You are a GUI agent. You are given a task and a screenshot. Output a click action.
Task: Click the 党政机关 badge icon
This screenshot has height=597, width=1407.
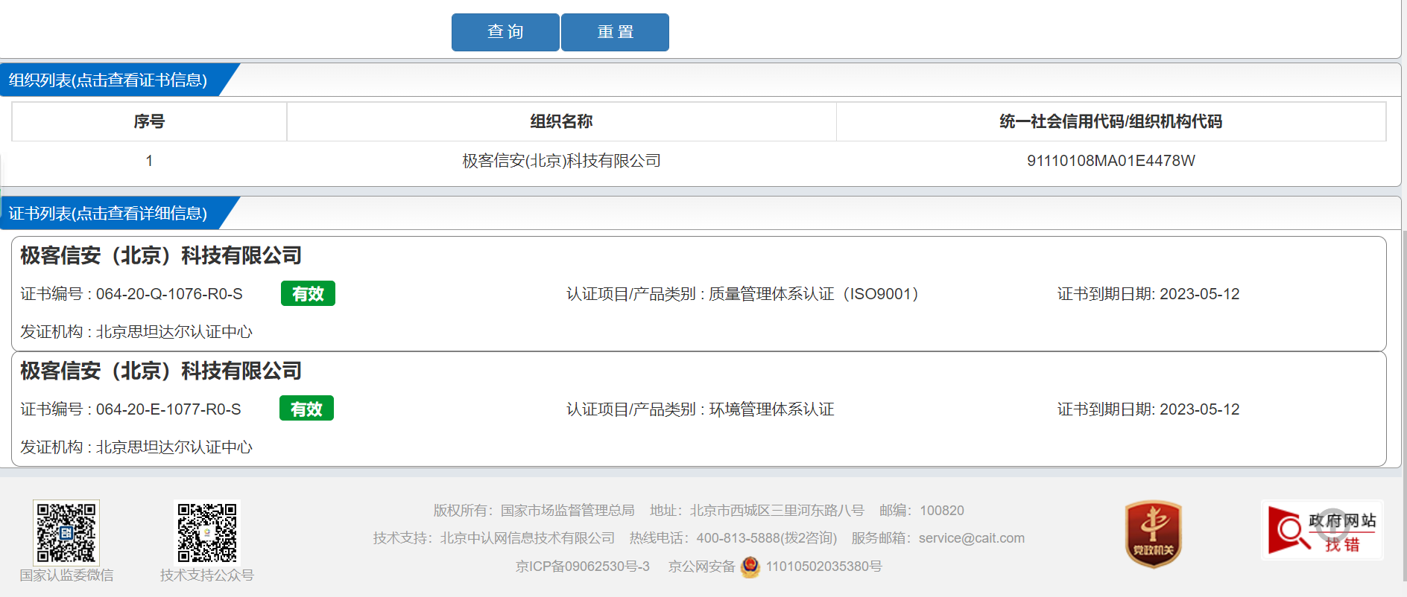(x=1153, y=534)
